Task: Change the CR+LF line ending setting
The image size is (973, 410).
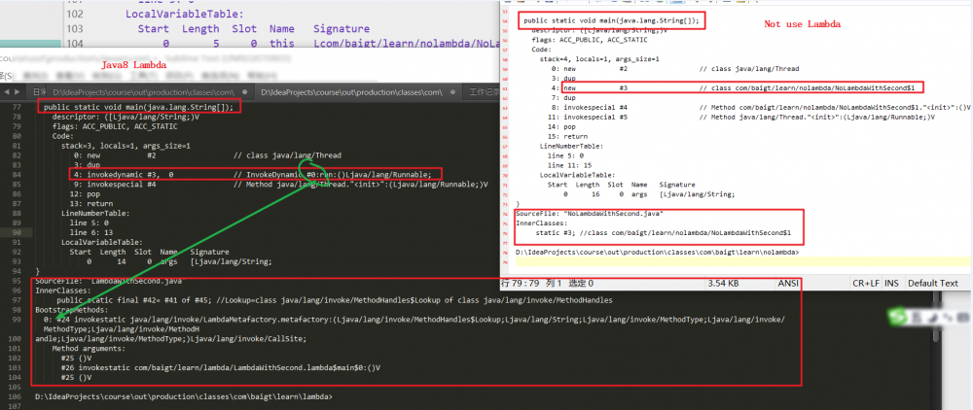Action: (866, 283)
